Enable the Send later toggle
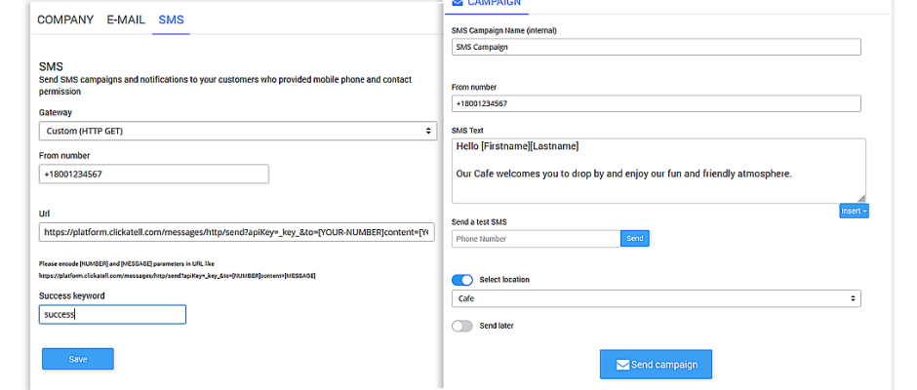The width and height of the screenshot is (917, 390). [462, 326]
